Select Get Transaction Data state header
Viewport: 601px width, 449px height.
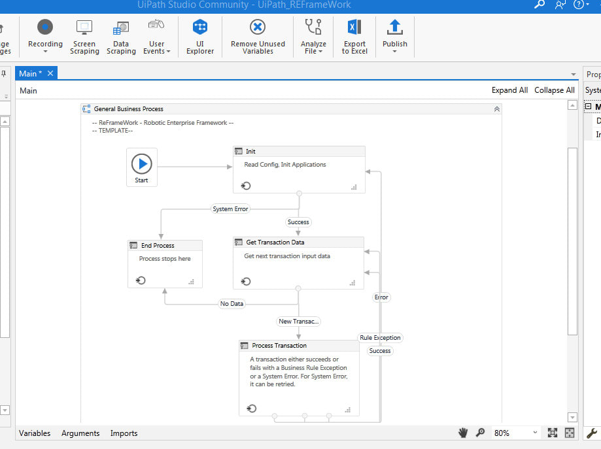pyautogui.click(x=298, y=242)
